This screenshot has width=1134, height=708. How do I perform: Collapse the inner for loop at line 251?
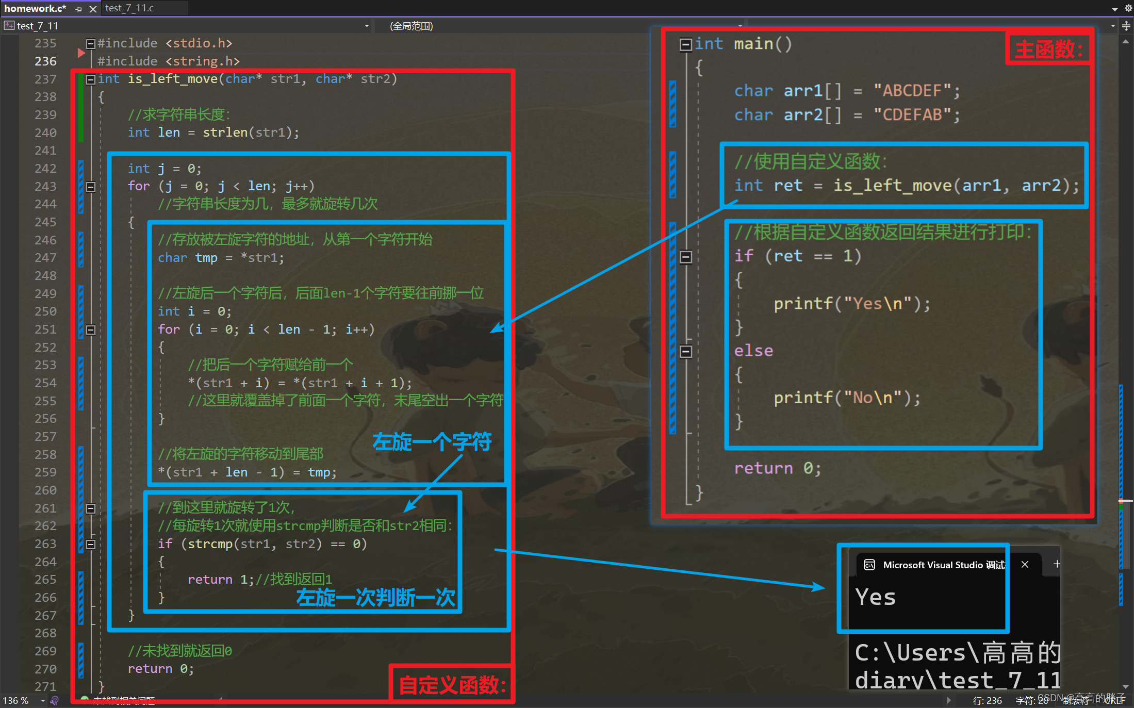pos(91,330)
